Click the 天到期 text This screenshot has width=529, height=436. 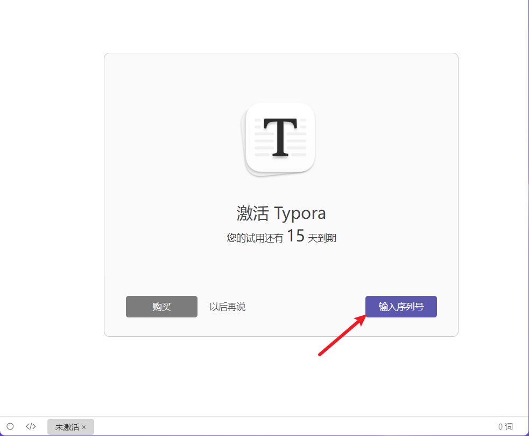(x=322, y=238)
